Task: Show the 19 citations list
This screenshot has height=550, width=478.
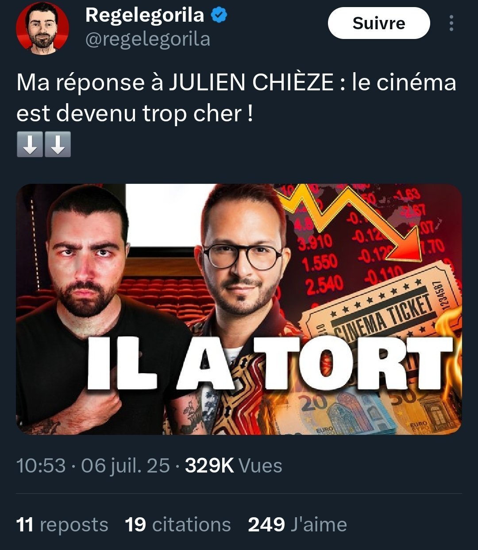Action: point(178,525)
